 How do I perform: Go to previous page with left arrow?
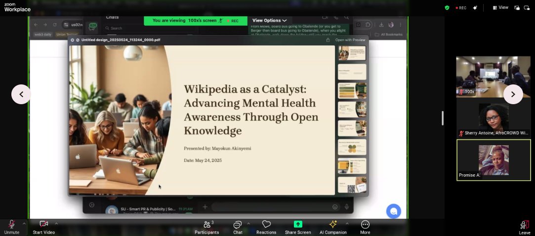click(21, 94)
